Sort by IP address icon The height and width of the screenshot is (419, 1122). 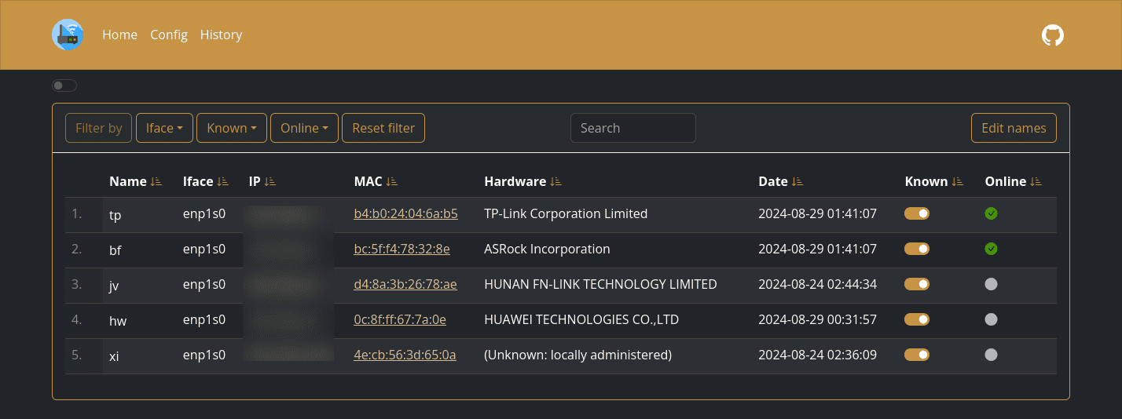pos(270,181)
